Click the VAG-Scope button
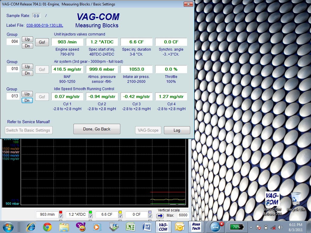The width and height of the screenshot is (311, 233). coord(148,130)
